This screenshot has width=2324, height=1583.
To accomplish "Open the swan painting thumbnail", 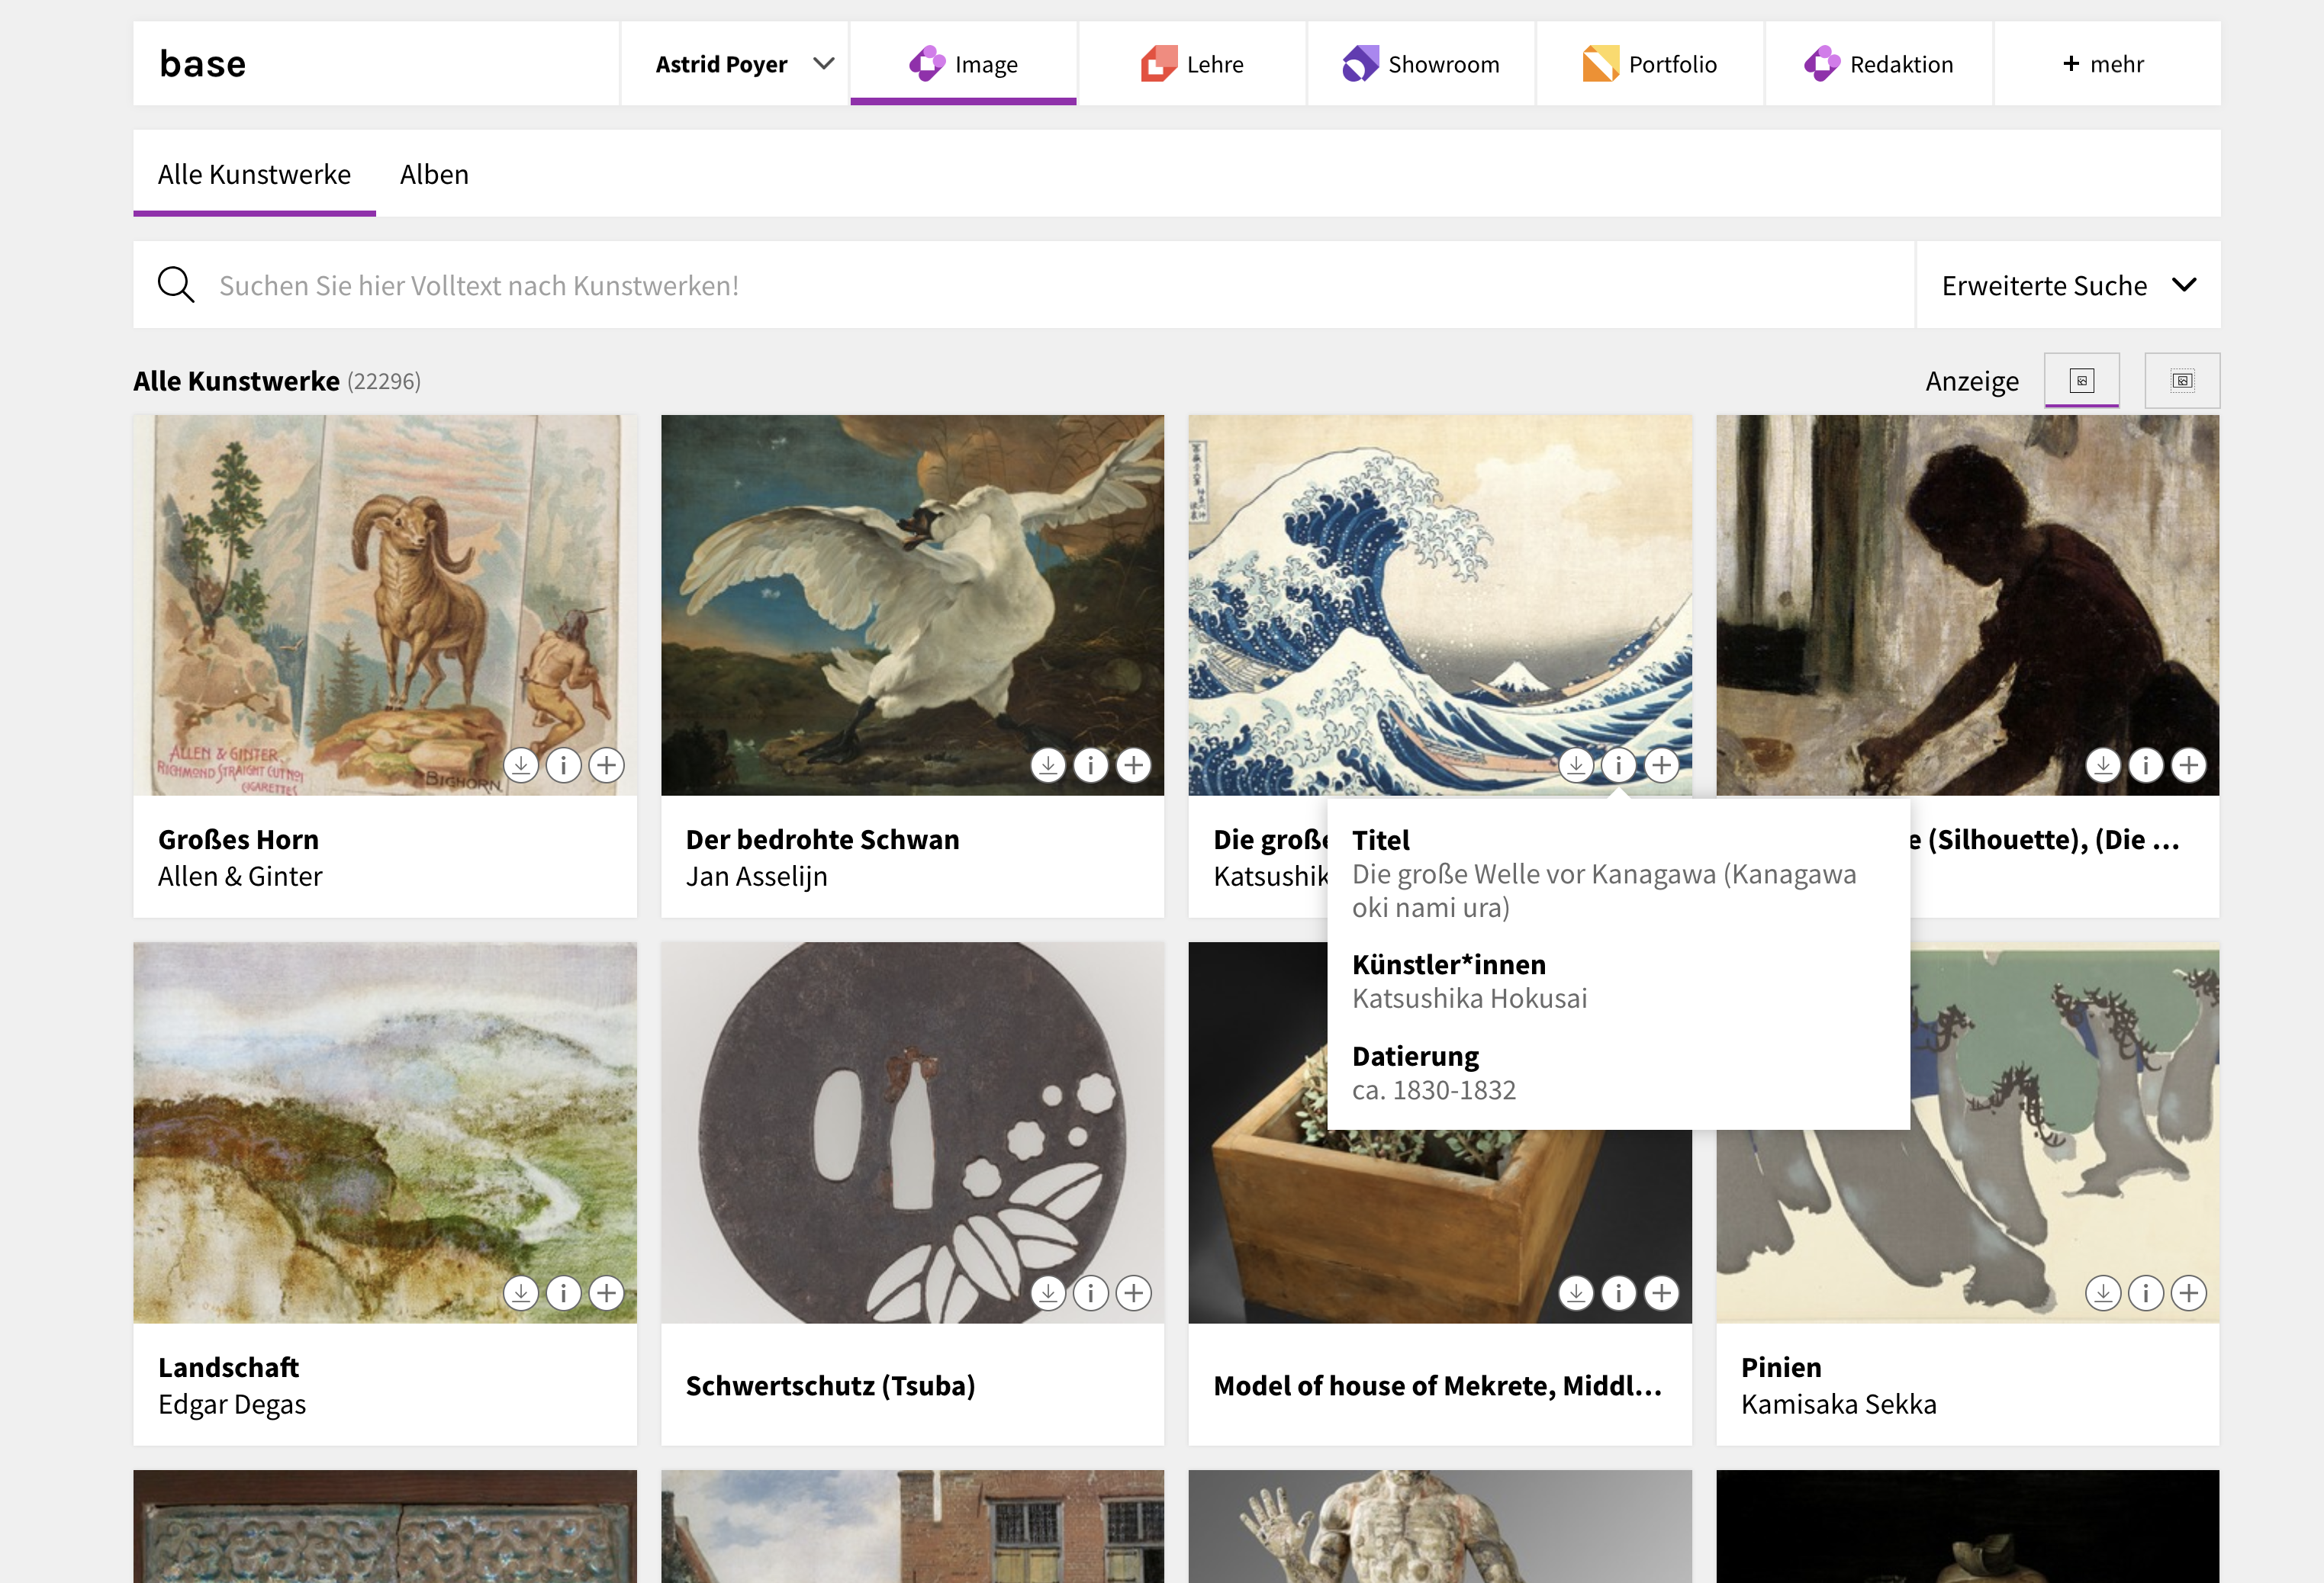I will [912, 605].
